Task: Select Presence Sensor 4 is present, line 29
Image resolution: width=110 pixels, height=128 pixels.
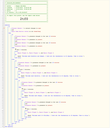Action: coord(29,46)
